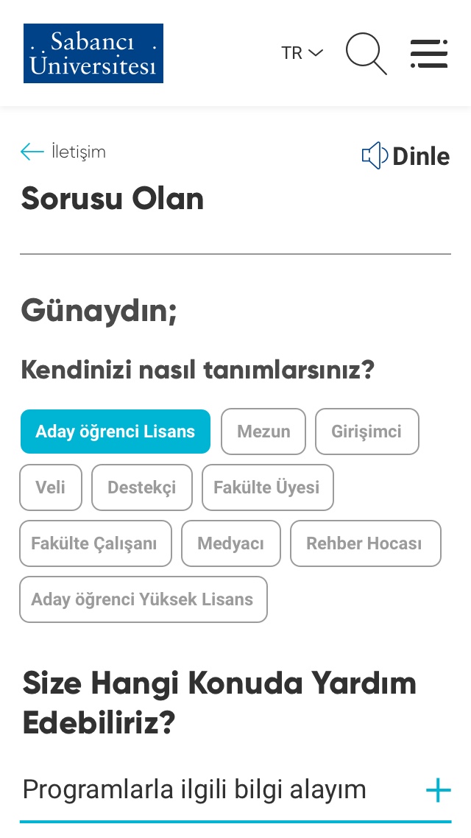Go back via the İletişim link
Screen dimensions: 471x838
click(78, 152)
